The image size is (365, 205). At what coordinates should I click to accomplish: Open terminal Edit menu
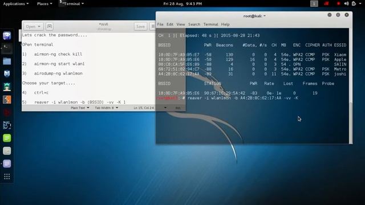pyautogui.click(x=170, y=24)
